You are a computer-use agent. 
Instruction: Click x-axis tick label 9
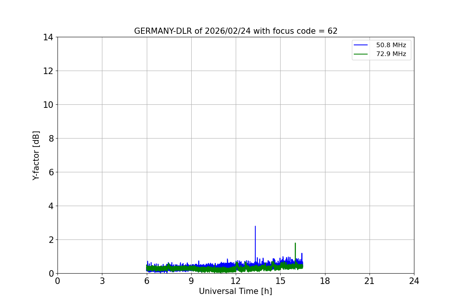(191, 281)
